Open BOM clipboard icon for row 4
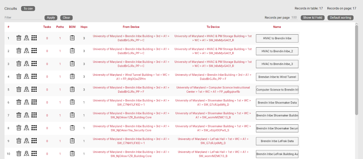The width and height of the screenshot is (363, 159). (x=72, y=77)
